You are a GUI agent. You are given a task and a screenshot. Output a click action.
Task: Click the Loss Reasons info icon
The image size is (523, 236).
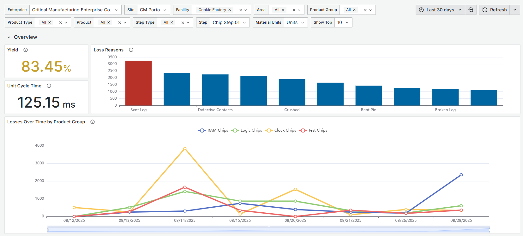(131, 50)
